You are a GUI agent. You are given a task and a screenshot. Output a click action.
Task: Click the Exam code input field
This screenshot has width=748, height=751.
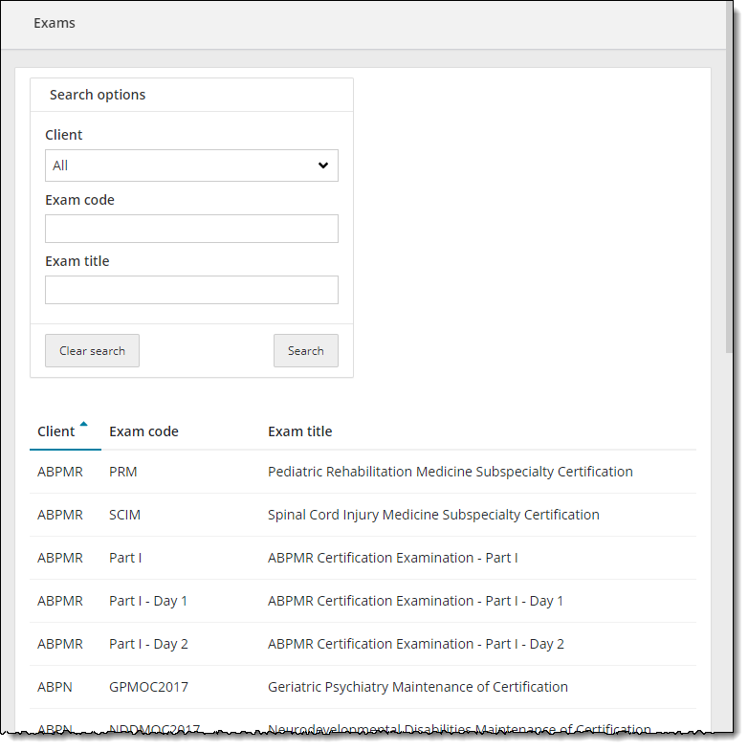[191, 229]
